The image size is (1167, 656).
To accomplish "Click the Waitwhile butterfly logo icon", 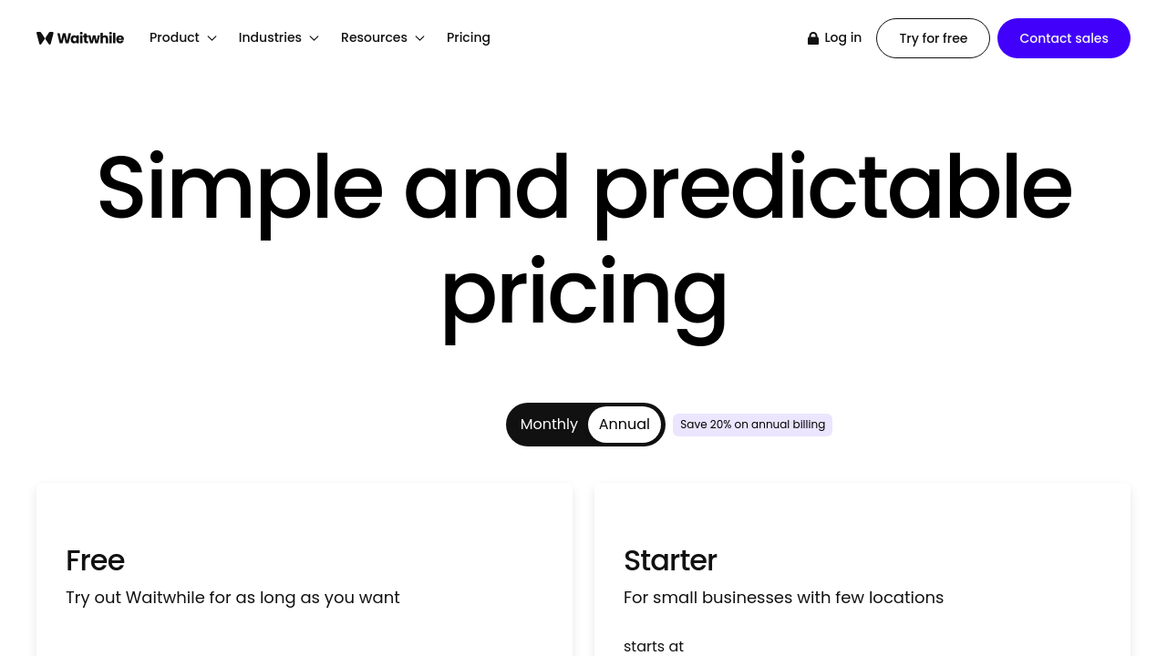I will click(x=45, y=38).
